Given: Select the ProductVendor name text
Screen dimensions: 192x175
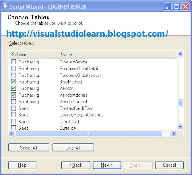Looking at the screenshot, I should click(x=73, y=62).
